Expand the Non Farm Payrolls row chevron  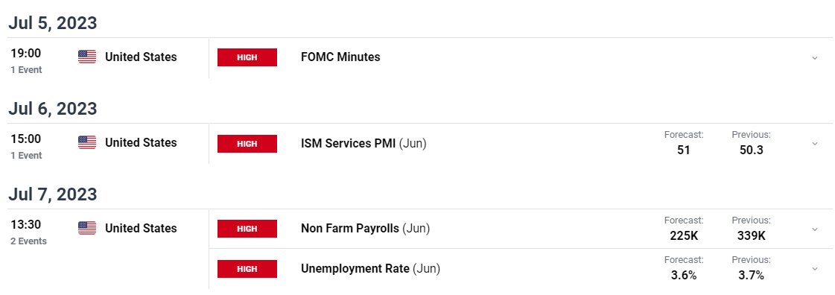[x=814, y=229]
